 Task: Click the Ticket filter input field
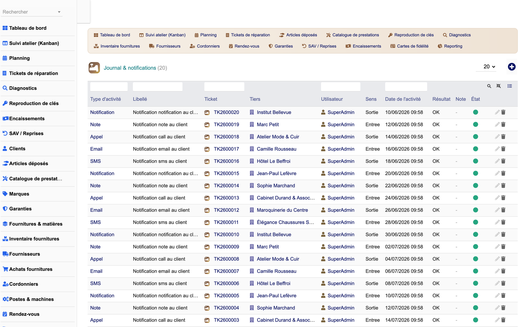point(224,87)
